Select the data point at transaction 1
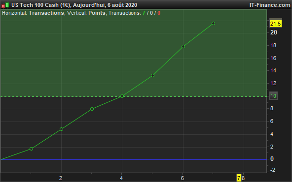 click(31, 149)
